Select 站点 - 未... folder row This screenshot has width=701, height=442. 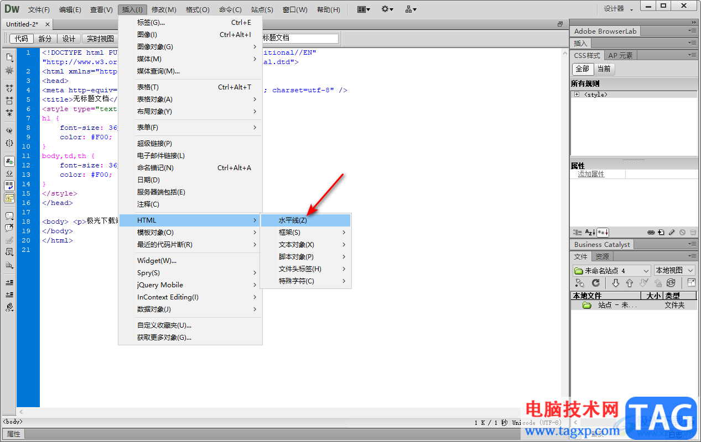(634, 305)
